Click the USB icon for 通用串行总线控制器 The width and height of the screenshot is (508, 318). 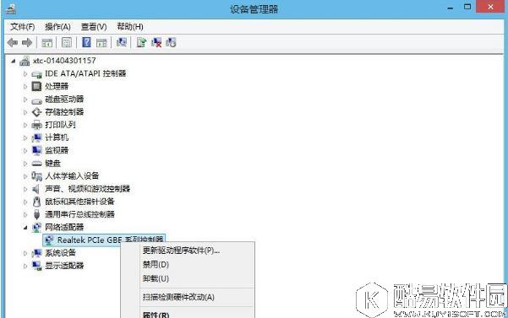36,214
